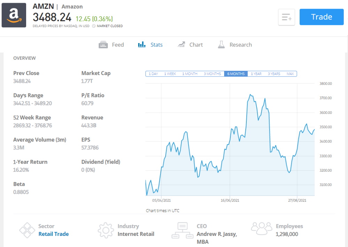Click the 'Chart times in UTC' note
This screenshot has width=348, height=247.
point(163,211)
